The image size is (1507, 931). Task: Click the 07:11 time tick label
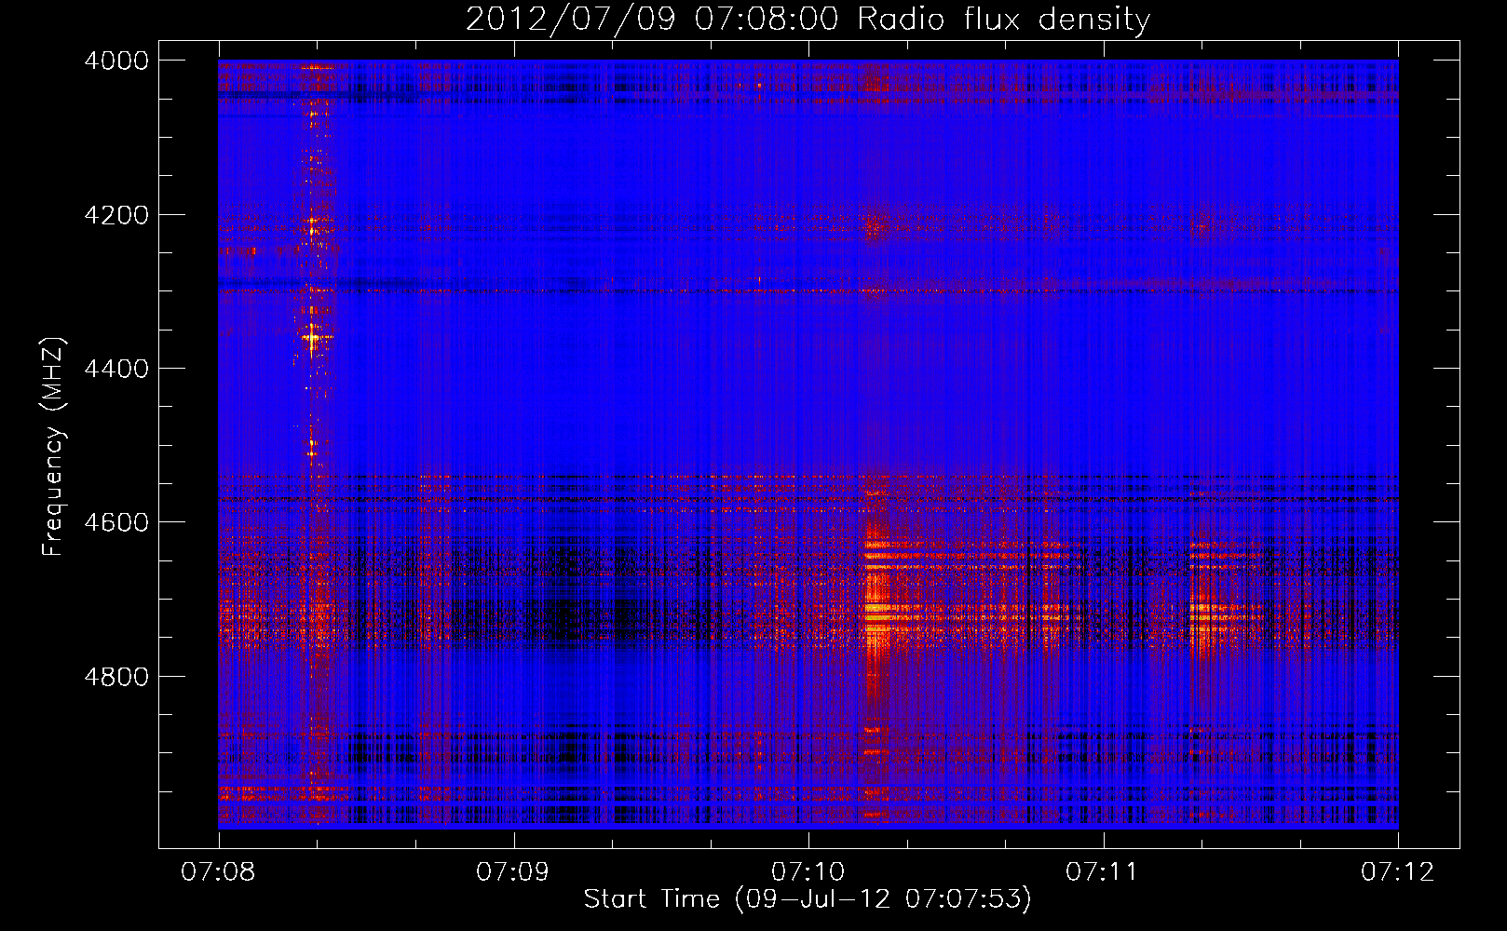pos(1103,872)
